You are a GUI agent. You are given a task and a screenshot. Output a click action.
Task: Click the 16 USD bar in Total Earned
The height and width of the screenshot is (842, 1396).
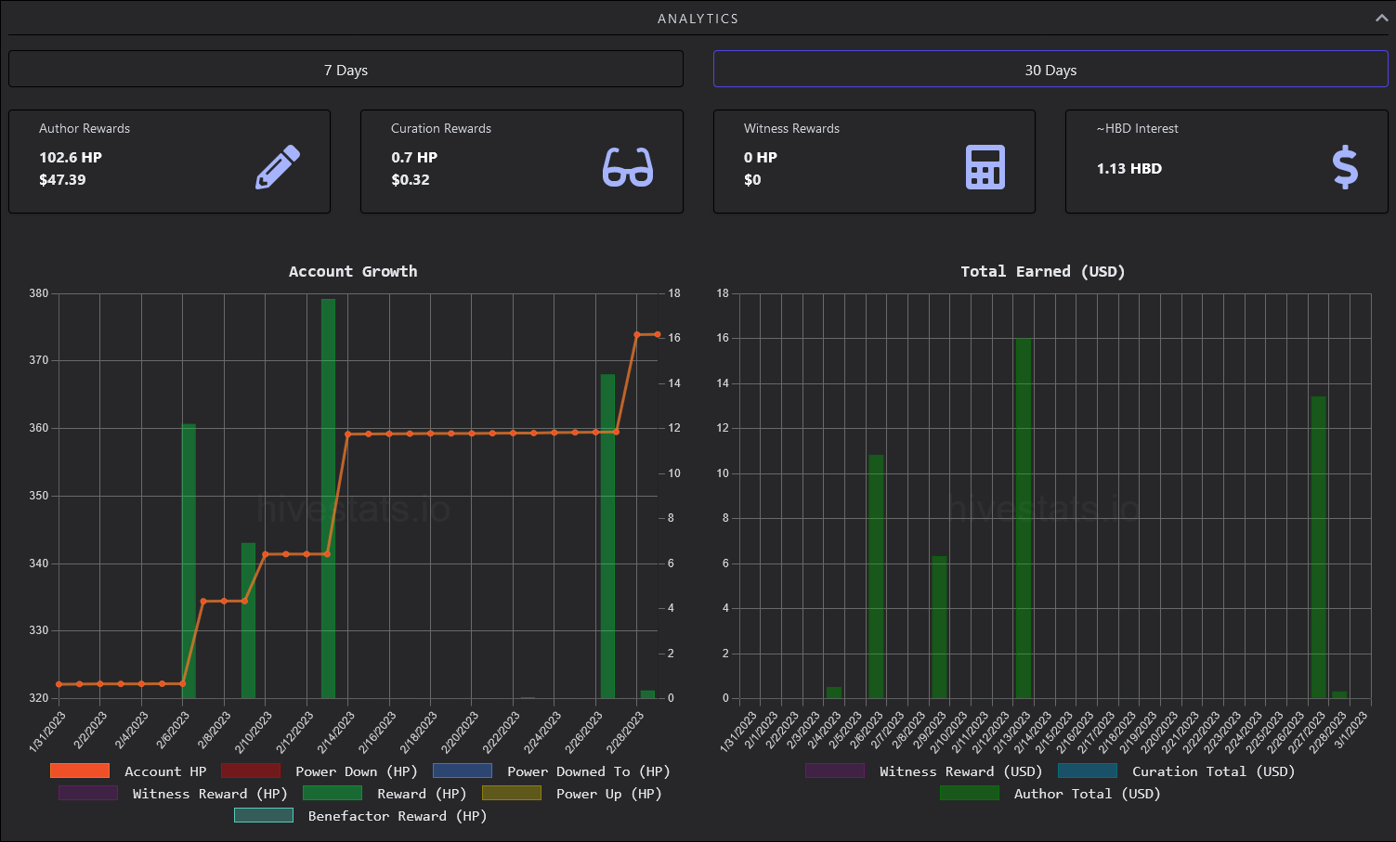1023,518
